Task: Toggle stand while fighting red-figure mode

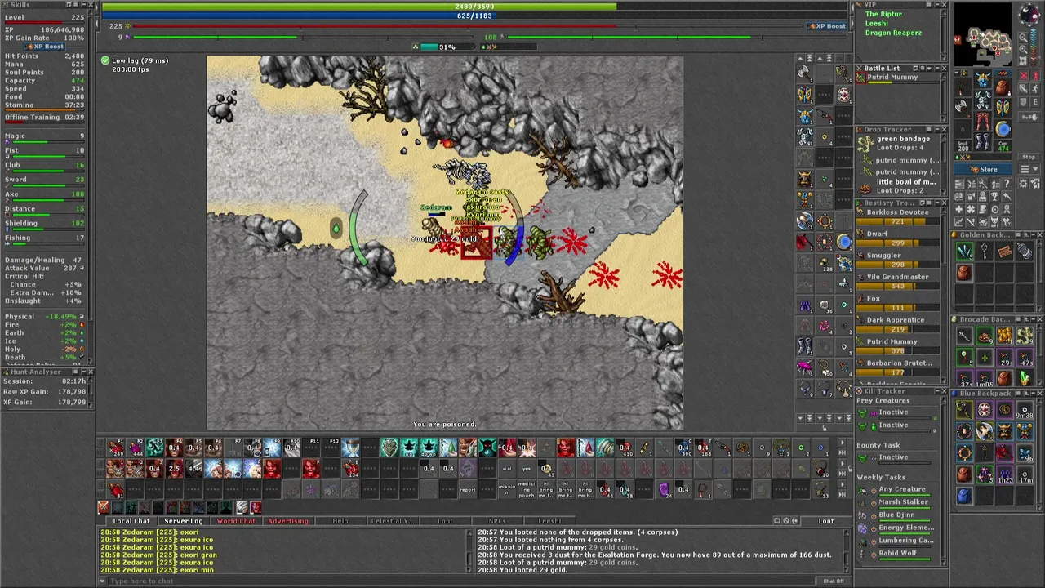Action: click(x=1035, y=75)
